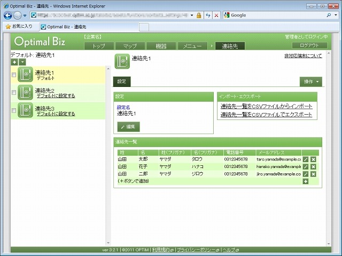The height and width of the screenshot is (256, 342).
Task: Click the down arrow of the main page scrollbar
Action: click(x=329, y=244)
